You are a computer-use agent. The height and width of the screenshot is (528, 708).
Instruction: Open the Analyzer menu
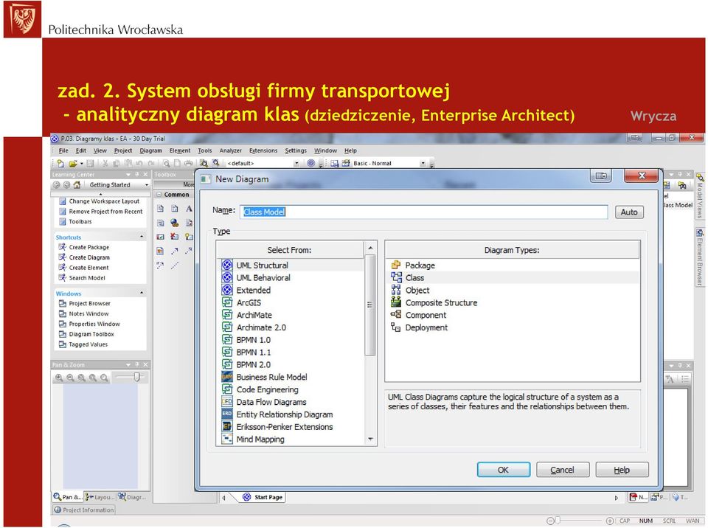coord(230,150)
